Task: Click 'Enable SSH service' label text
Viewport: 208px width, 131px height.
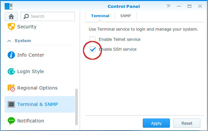Action: pyautogui.click(x=118, y=49)
